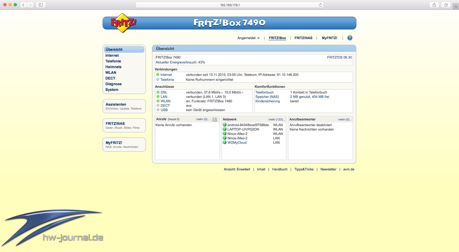Show all tabs overview button
Viewport: 459px width, 252px height.
[446, 5]
